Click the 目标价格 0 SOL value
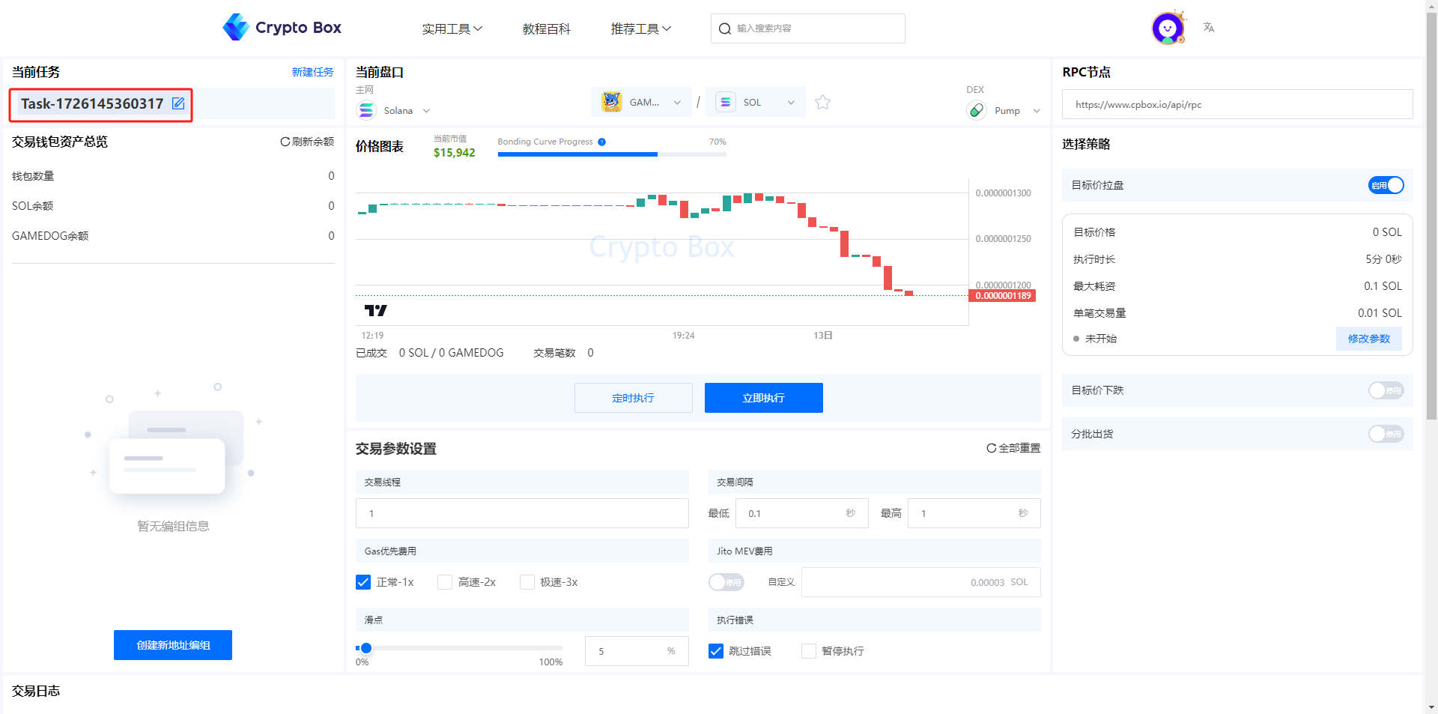 [1387, 232]
